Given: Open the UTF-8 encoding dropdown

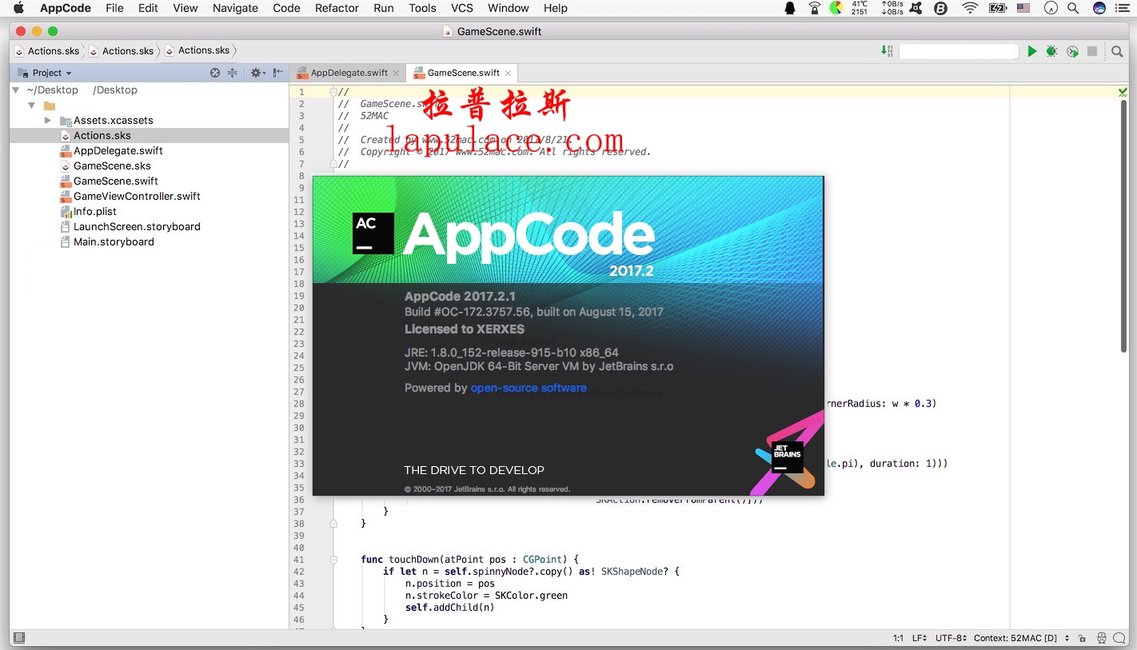Looking at the screenshot, I should 951,638.
